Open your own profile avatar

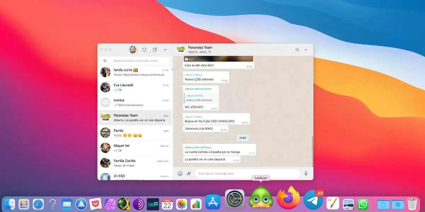(x=132, y=49)
